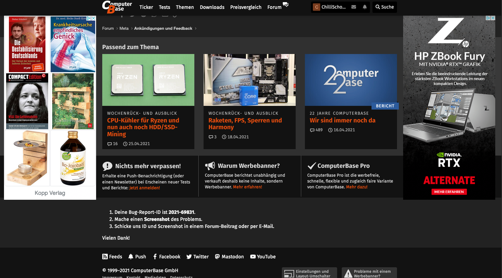The image size is (502, 278).
Task: Open the Feeds RSS icon link
Action: (112, 257)
